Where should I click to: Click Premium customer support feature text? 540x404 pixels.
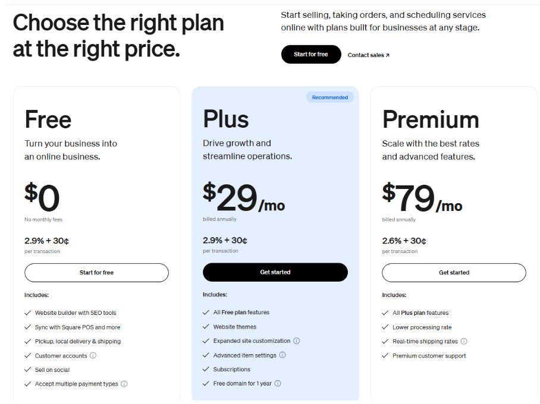coord(429,356)
